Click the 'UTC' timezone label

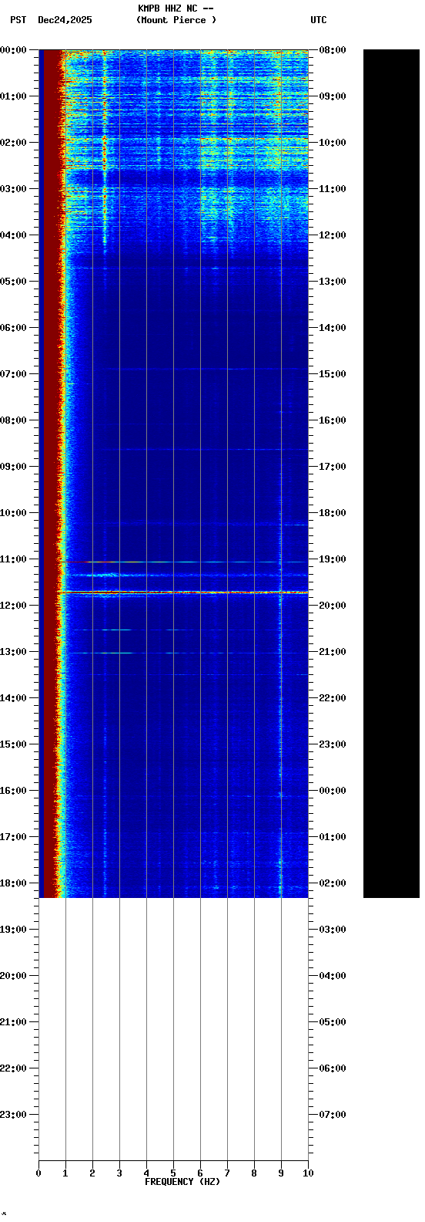[319, 20]
